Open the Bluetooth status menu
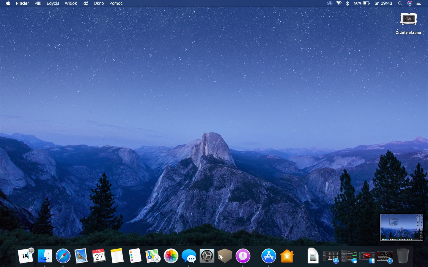Image resolution: width=428 pixels, height=267 pixels. (347, 3)
